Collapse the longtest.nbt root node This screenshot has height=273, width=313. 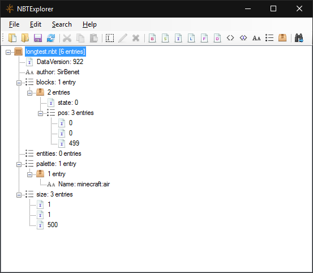coord(8,52)
